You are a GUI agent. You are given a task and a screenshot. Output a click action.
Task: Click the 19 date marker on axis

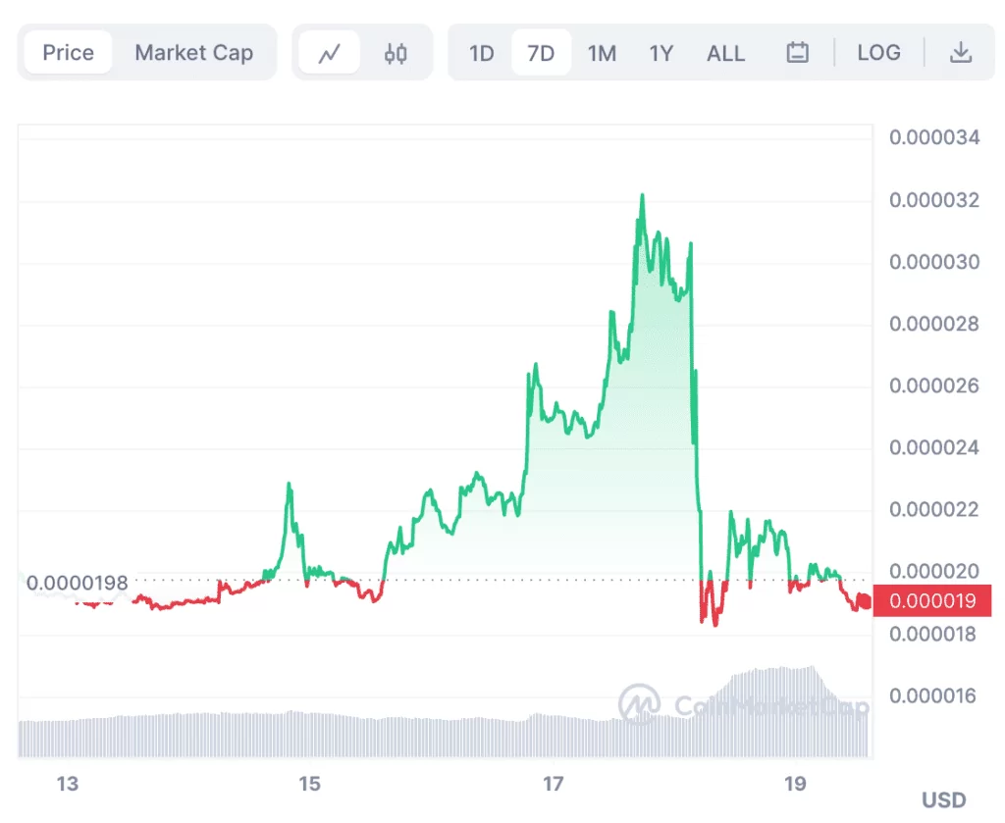[795, 784]
